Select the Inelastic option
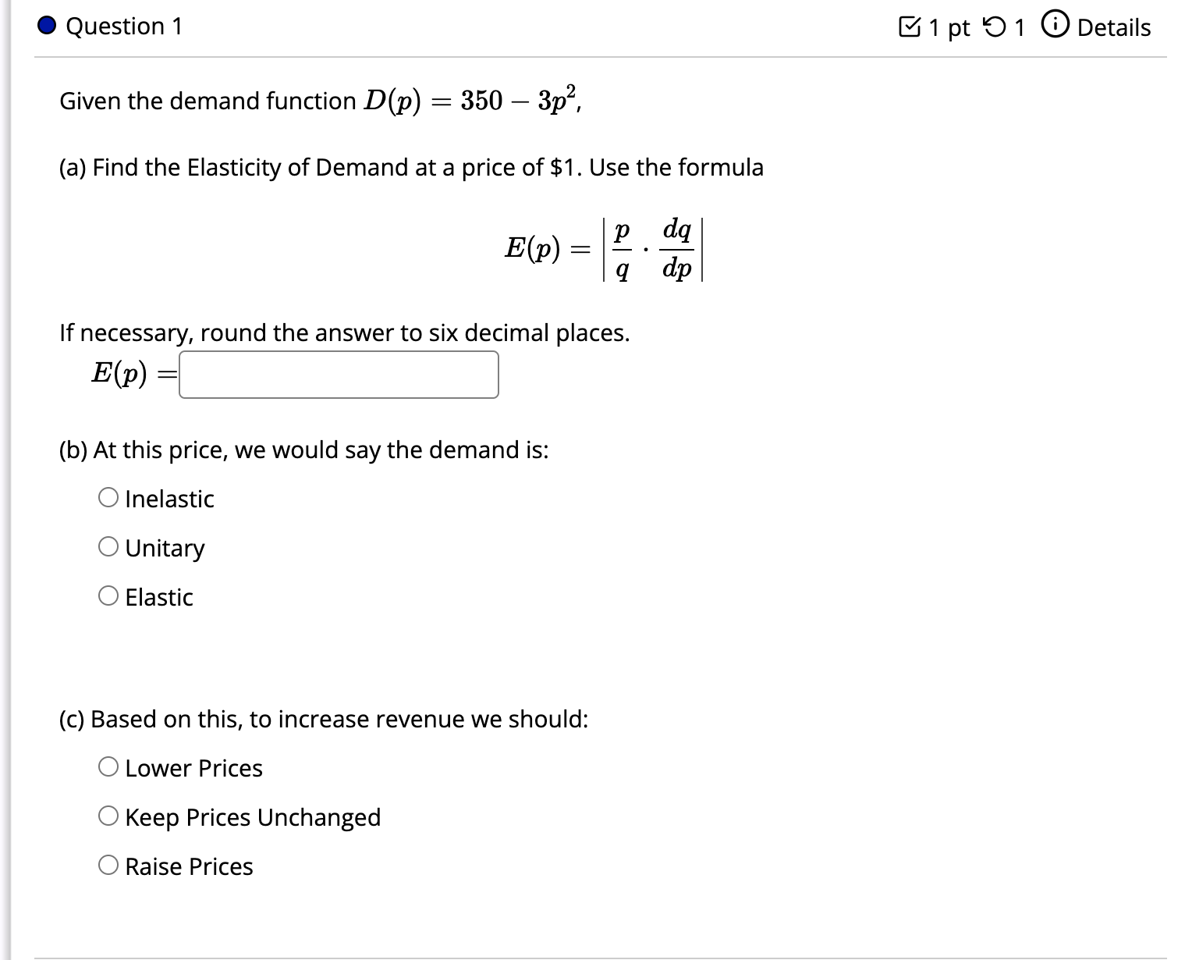 click(x=108, y=498)
